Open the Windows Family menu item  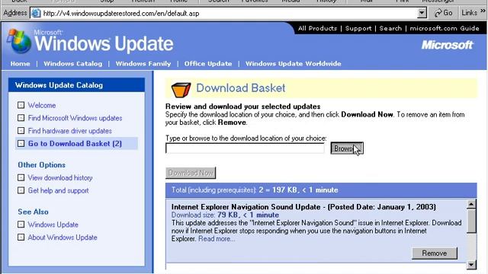(143, 64)
